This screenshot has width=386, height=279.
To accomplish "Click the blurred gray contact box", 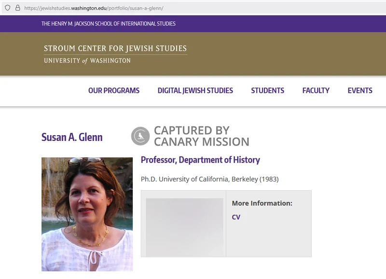I will 185,227.
